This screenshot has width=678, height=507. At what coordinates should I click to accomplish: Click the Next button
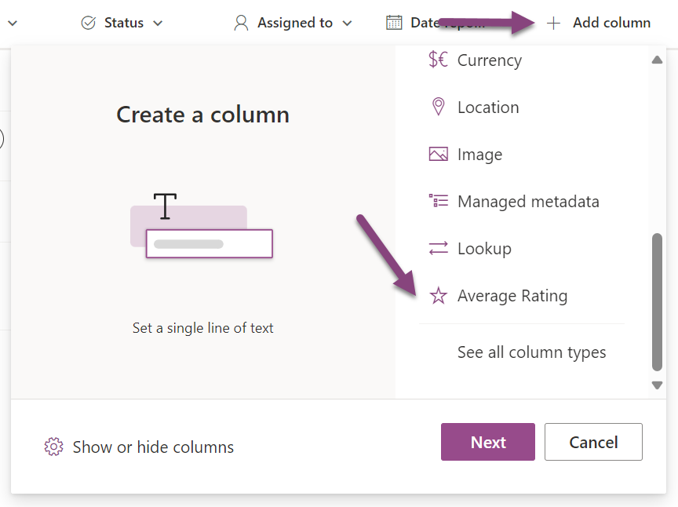487,442
